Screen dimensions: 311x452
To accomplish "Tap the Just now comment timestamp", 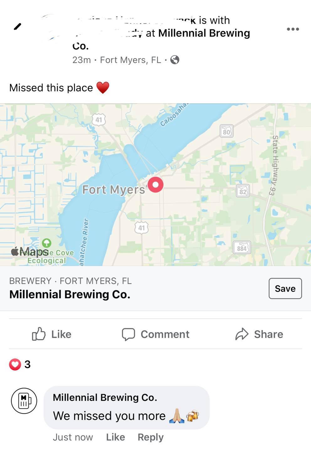I will 73,437.
